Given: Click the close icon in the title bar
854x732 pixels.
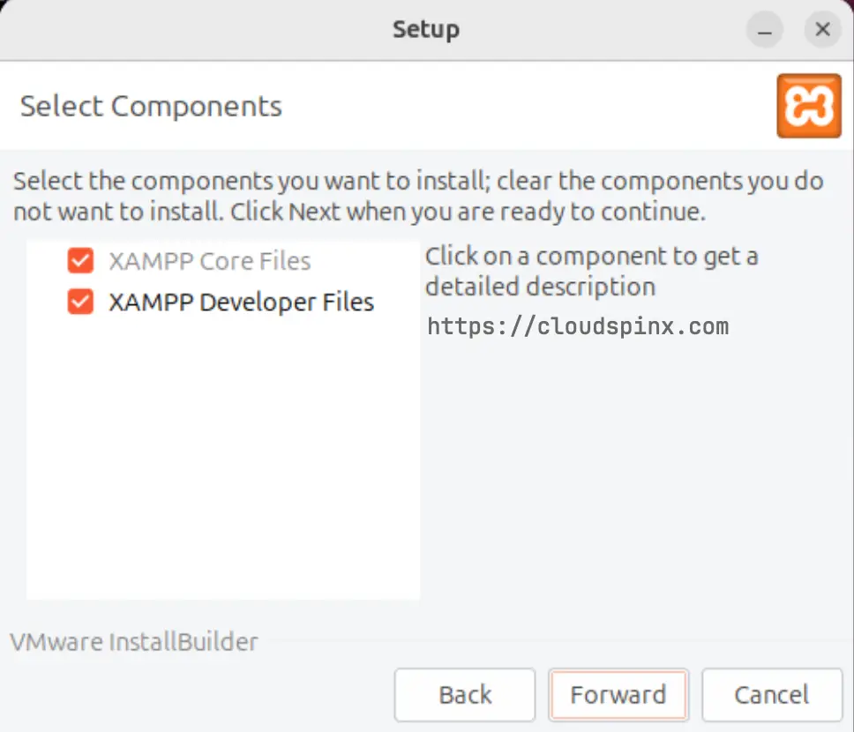Looking at the screenshot, I should click(822, 29).
